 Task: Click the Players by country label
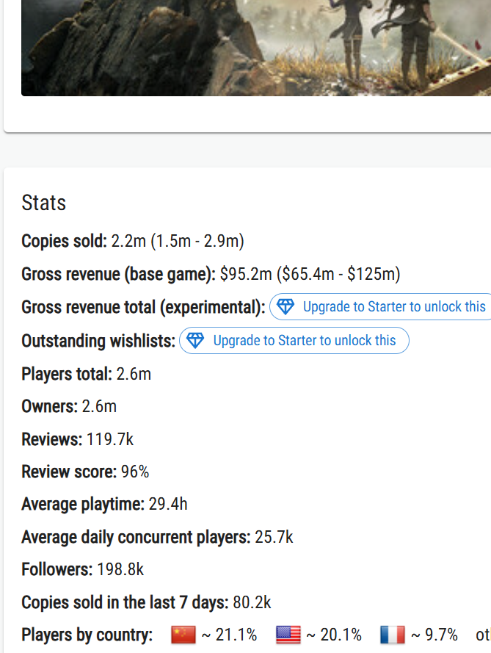(87, 635)
